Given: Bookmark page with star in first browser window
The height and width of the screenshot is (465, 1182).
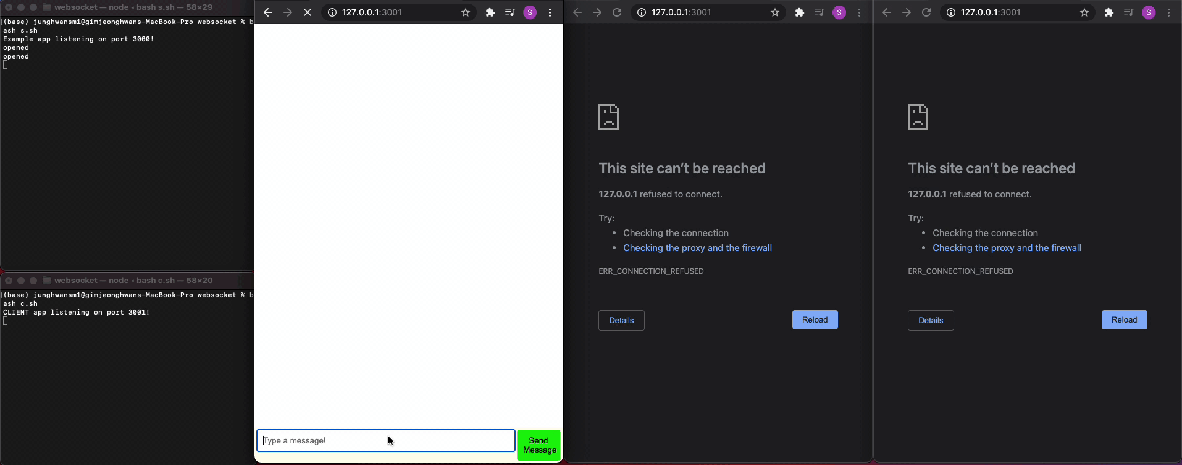Looking at the screenshot, I should point(466,12).
